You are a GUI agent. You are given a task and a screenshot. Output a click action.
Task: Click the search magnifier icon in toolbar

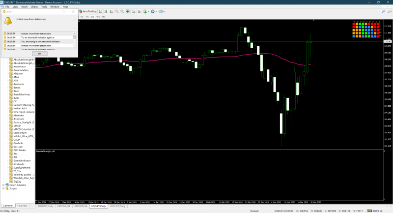pos(383,11)
